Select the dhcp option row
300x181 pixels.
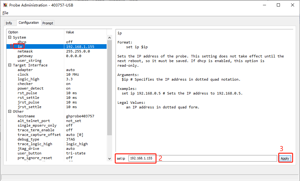(x=22, y=42)
